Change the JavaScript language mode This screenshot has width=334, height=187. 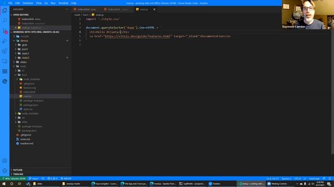click(314, 179)
